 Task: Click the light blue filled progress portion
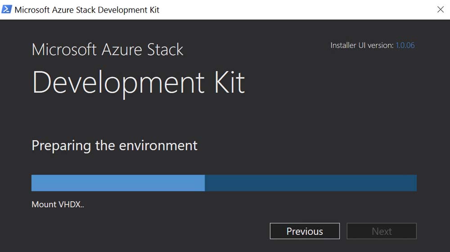[x=118, y=183]
